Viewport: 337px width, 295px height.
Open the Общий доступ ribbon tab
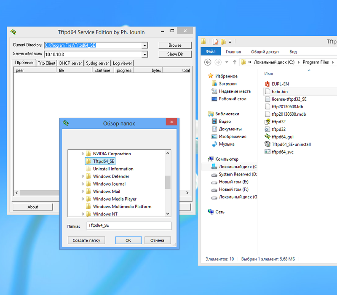pyautogui.click(x=265, y=52)
